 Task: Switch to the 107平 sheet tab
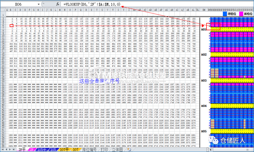pyautogui.click(x=64, y=150)
